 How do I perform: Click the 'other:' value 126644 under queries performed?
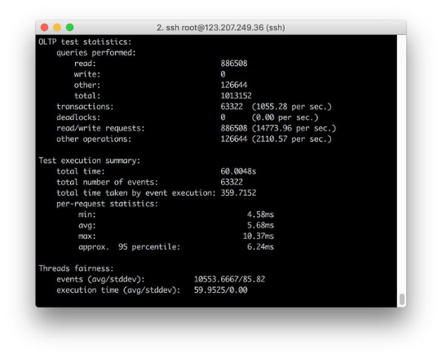[x=234, y=85]
